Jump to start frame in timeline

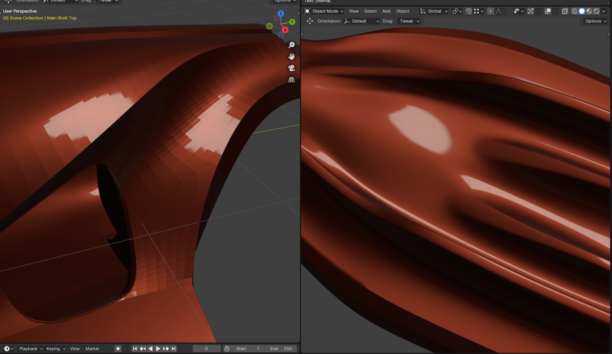point(135,349)
